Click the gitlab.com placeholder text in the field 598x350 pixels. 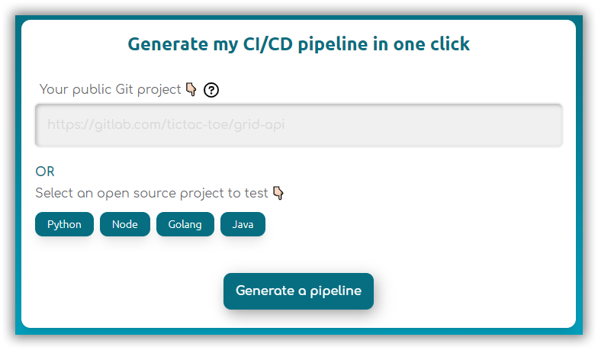[x=166, y=124]
